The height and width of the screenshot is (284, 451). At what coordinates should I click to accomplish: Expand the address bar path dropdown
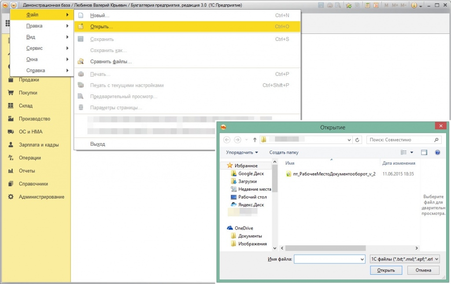coord(349,140)
